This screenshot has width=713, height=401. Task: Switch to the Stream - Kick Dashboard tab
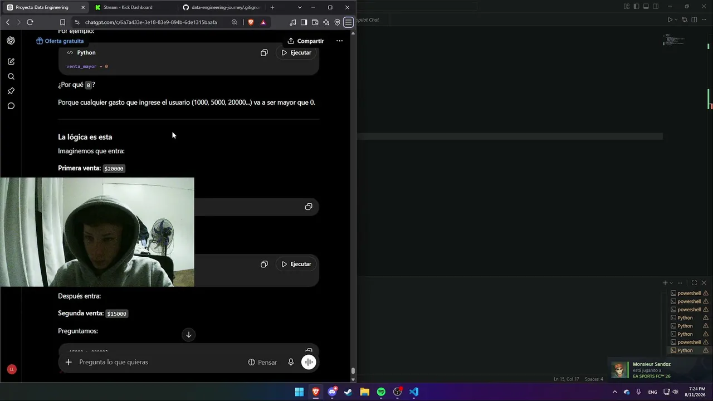[x=134, y=7]
